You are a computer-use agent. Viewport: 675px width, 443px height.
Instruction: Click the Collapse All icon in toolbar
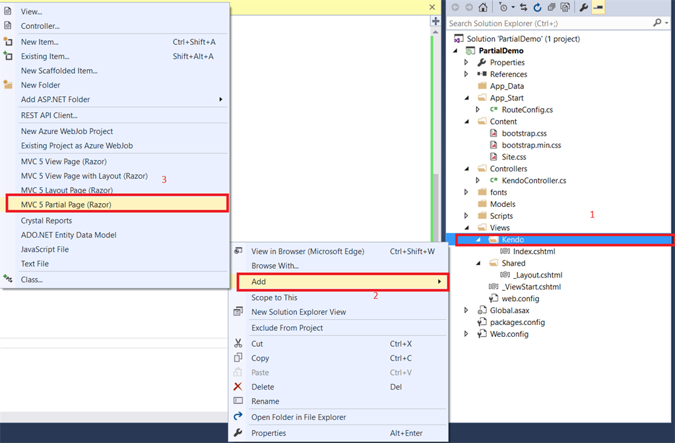click(551, 7)
